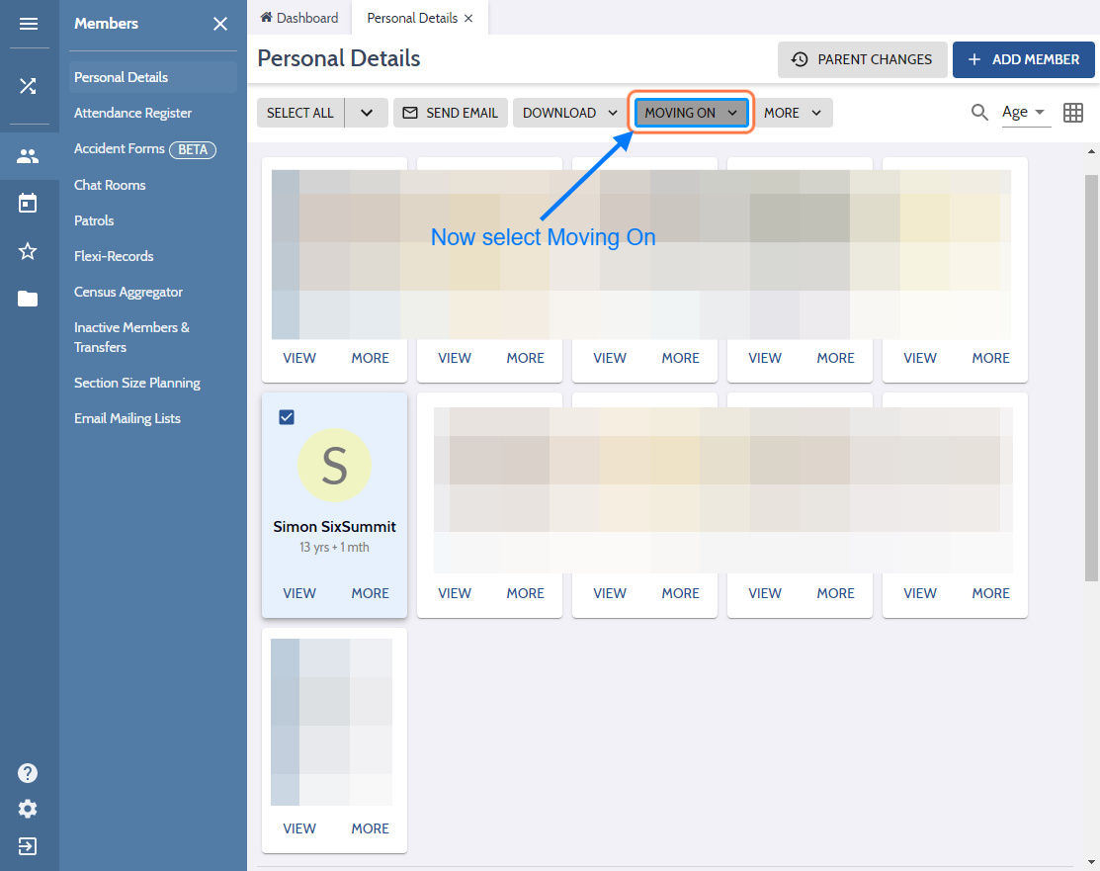The height and width of the screenshot is (871, 1100).
Task: Untick Simon SixSummit's checkbox
Action: pos(287,417)
